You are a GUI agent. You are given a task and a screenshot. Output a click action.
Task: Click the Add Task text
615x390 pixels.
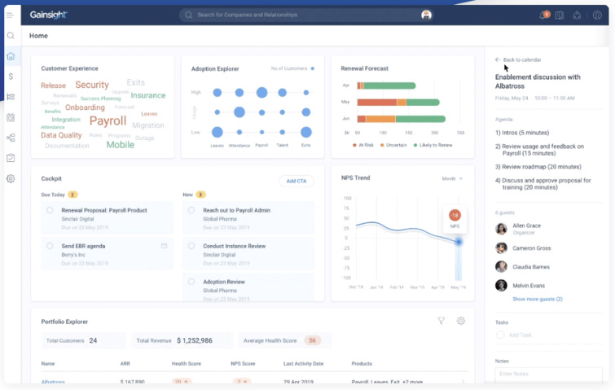point(520,335)
